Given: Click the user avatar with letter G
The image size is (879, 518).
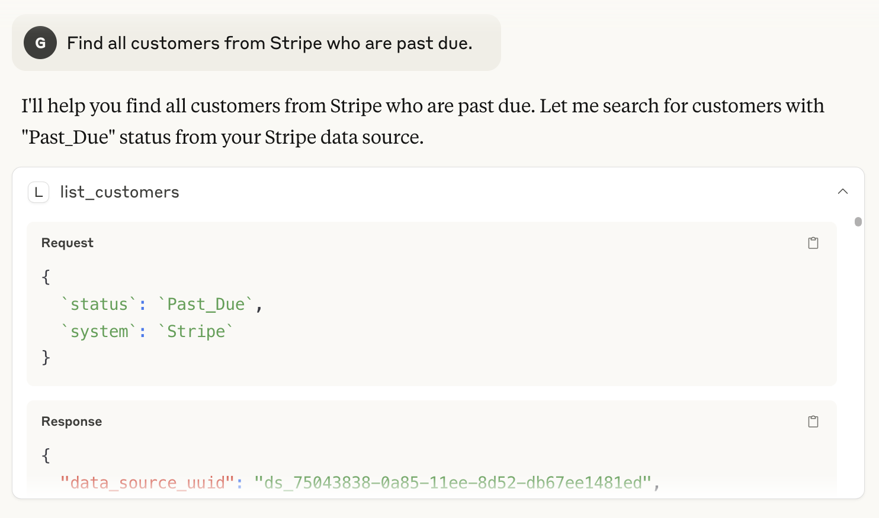Looking at the screenshot, I should point(40,43).
